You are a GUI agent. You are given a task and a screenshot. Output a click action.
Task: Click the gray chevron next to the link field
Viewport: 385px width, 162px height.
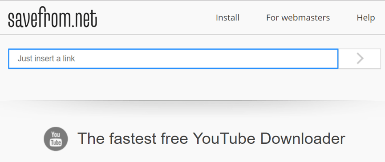pos(360,59)
